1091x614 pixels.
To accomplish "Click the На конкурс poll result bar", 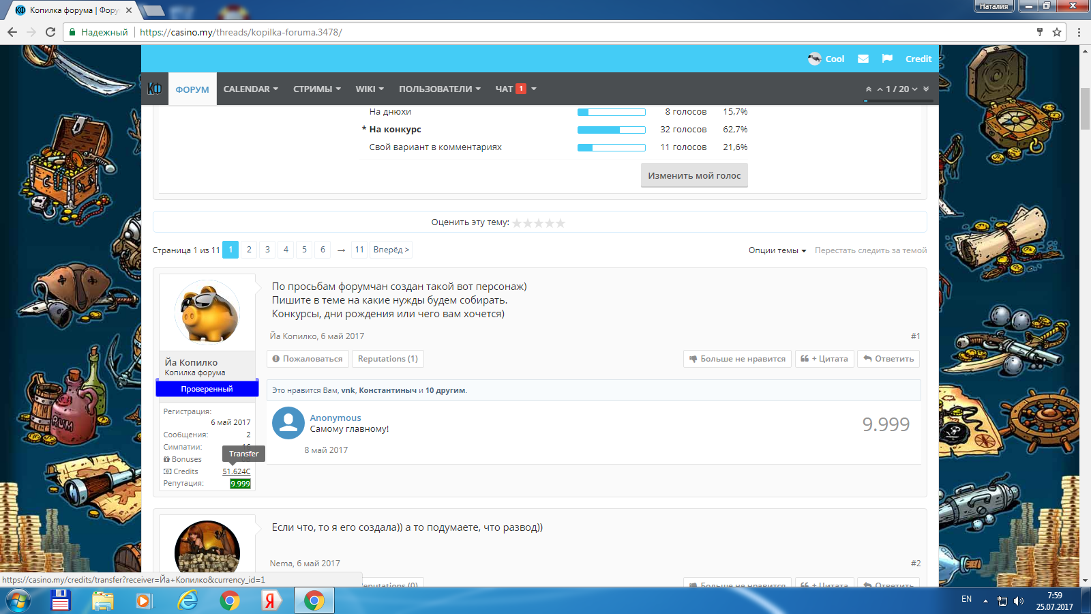I will click(x=612, y=130).
